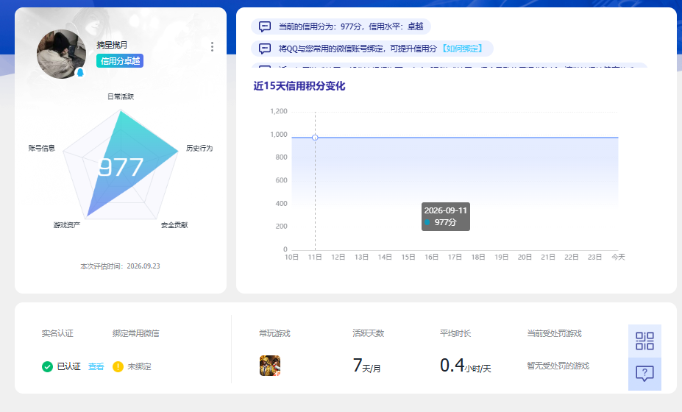Click the 1,200 y-axis value

click(x=279, y=111)
